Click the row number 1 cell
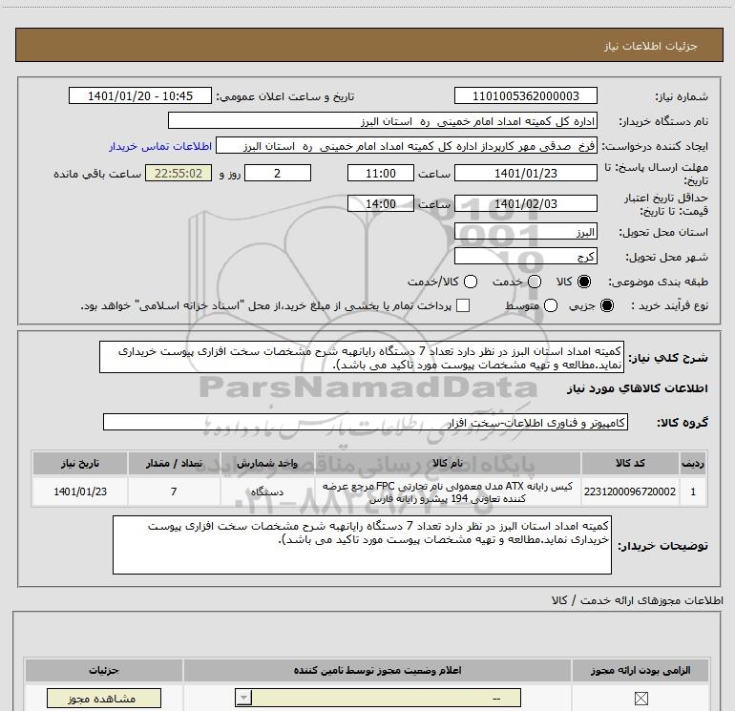The image size is (735, 711). point(693,491)
